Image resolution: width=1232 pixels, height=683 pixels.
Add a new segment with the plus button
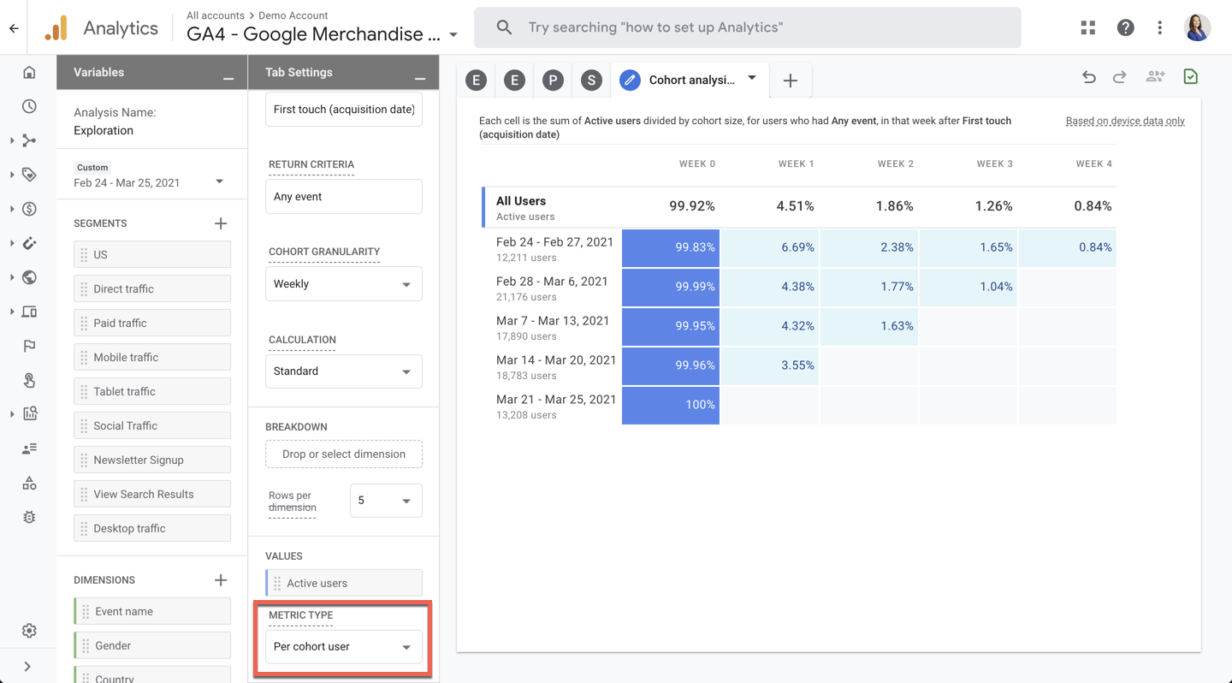[x=221, y=223]
